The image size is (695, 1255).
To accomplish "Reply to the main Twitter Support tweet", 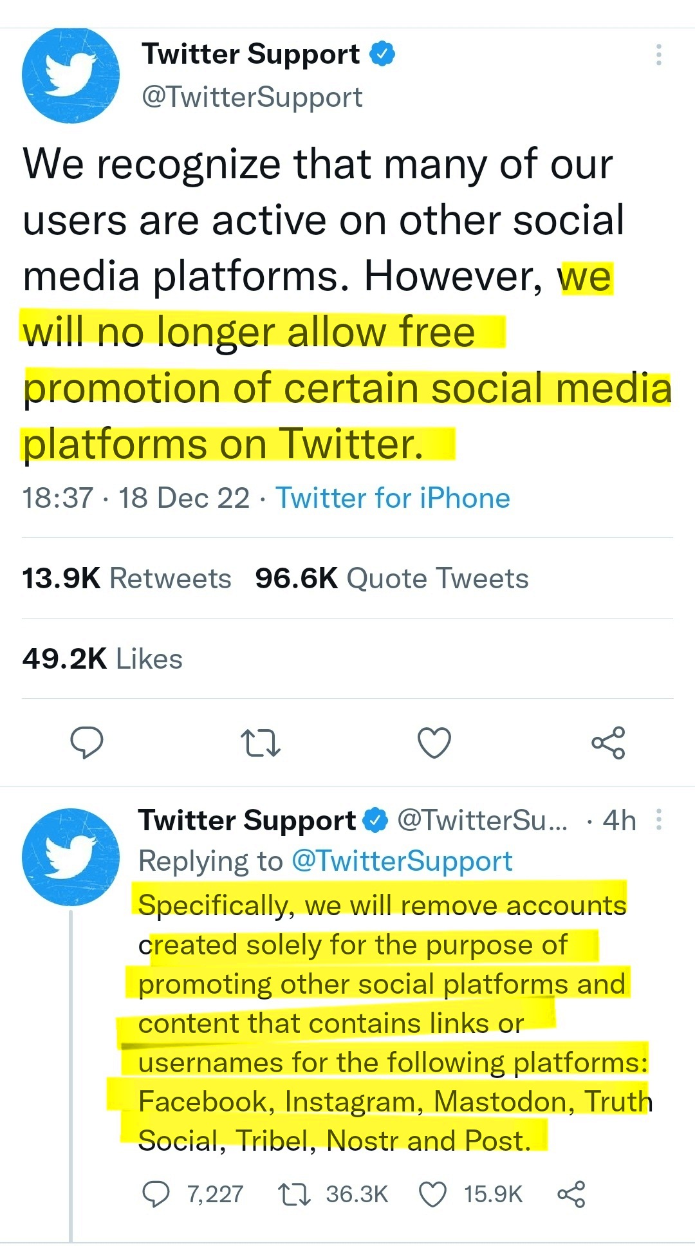I will pos(86,743).
